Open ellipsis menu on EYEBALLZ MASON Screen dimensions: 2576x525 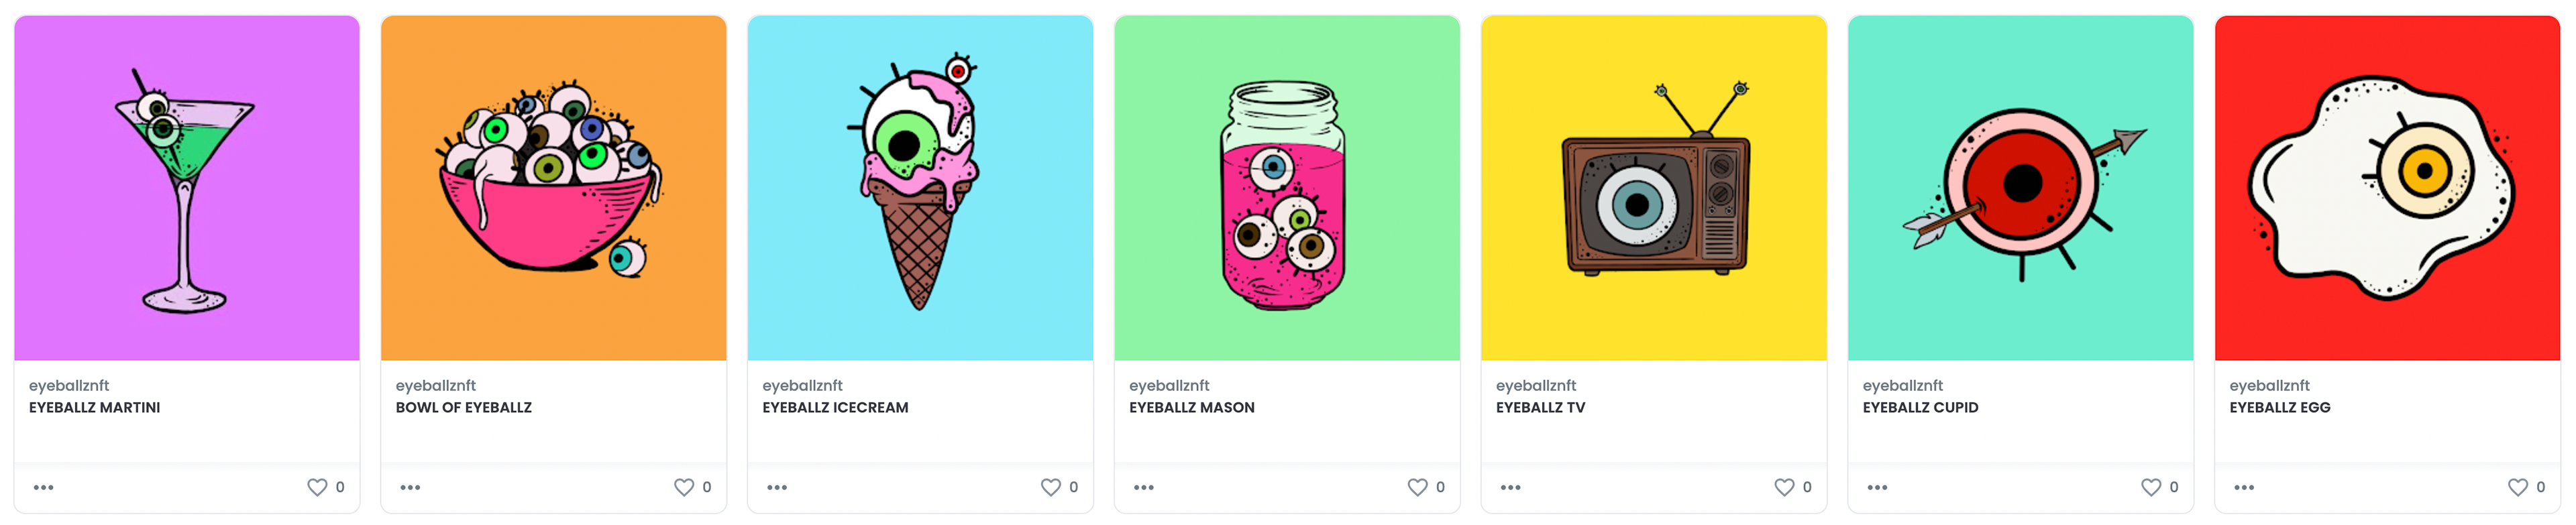pos(1144,488)
